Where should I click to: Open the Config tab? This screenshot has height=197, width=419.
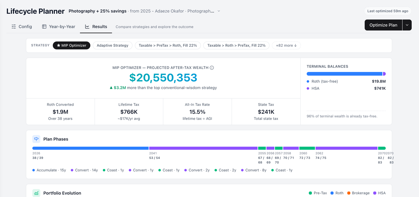coord(22,27)
